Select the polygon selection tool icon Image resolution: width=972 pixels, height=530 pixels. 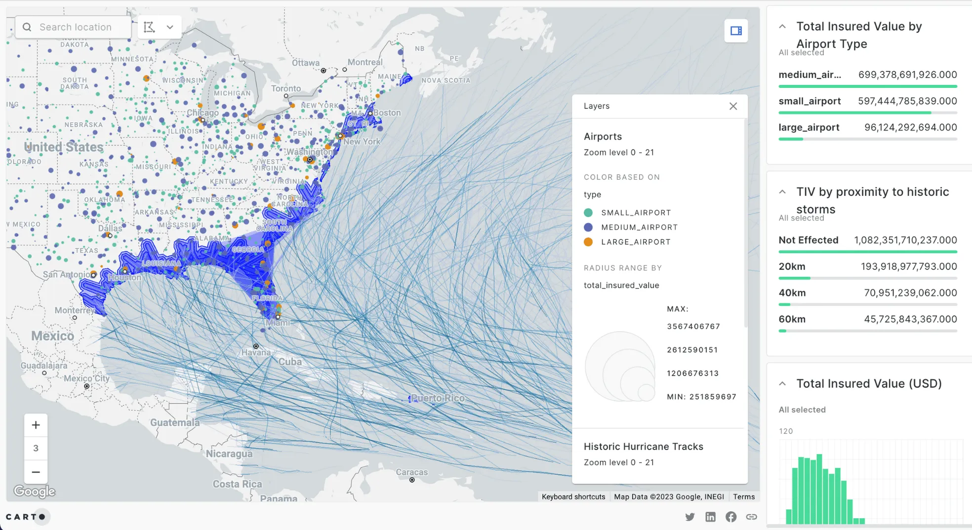tap(149, 27)
